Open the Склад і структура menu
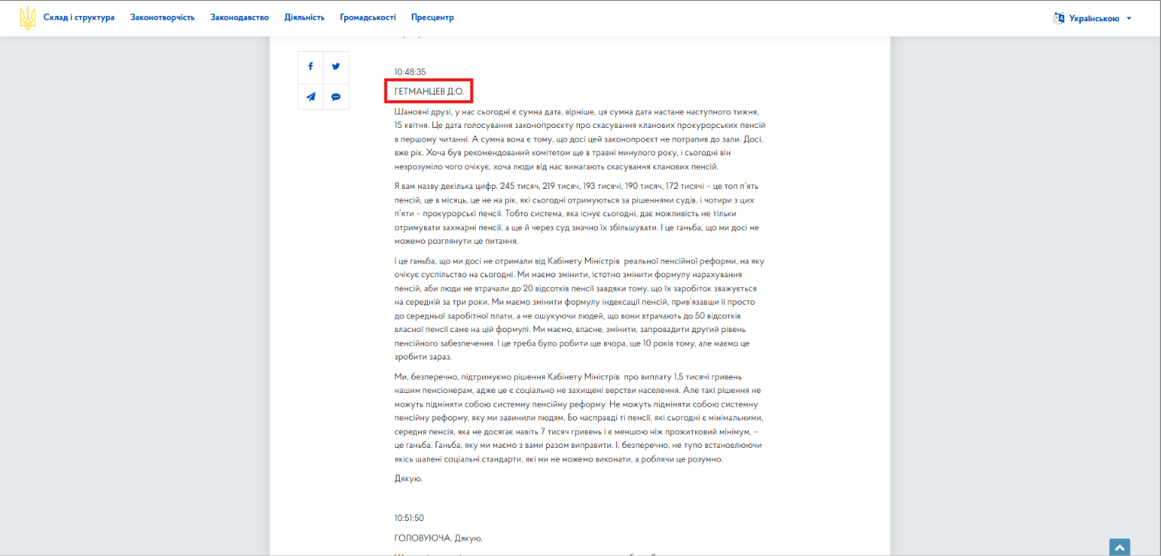The height and width of the screenshot is (556, 1161). [79, 18]
